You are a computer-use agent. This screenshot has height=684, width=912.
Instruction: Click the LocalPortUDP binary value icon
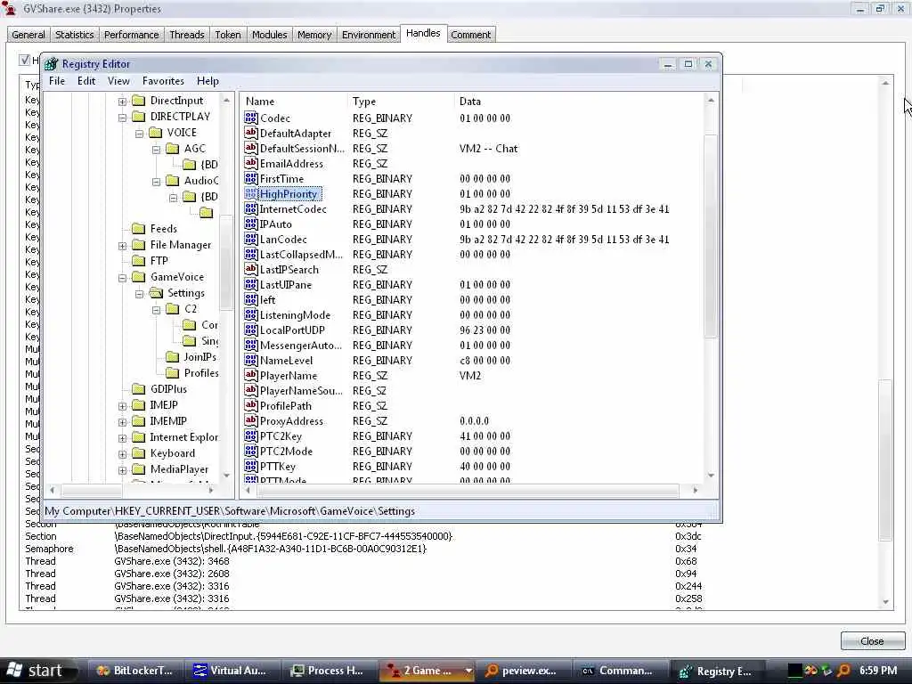(250, 330)
